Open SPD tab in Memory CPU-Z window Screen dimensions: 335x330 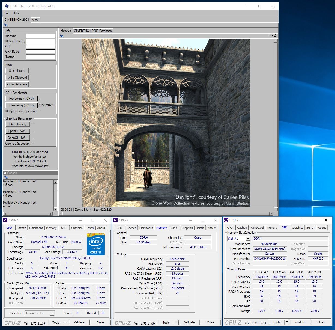[174, 228]
